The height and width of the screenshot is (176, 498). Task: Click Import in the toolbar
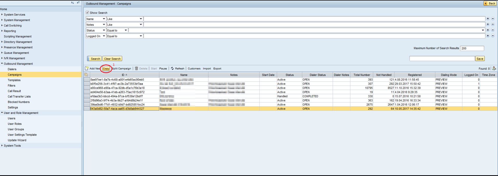[x=207, y=69]
